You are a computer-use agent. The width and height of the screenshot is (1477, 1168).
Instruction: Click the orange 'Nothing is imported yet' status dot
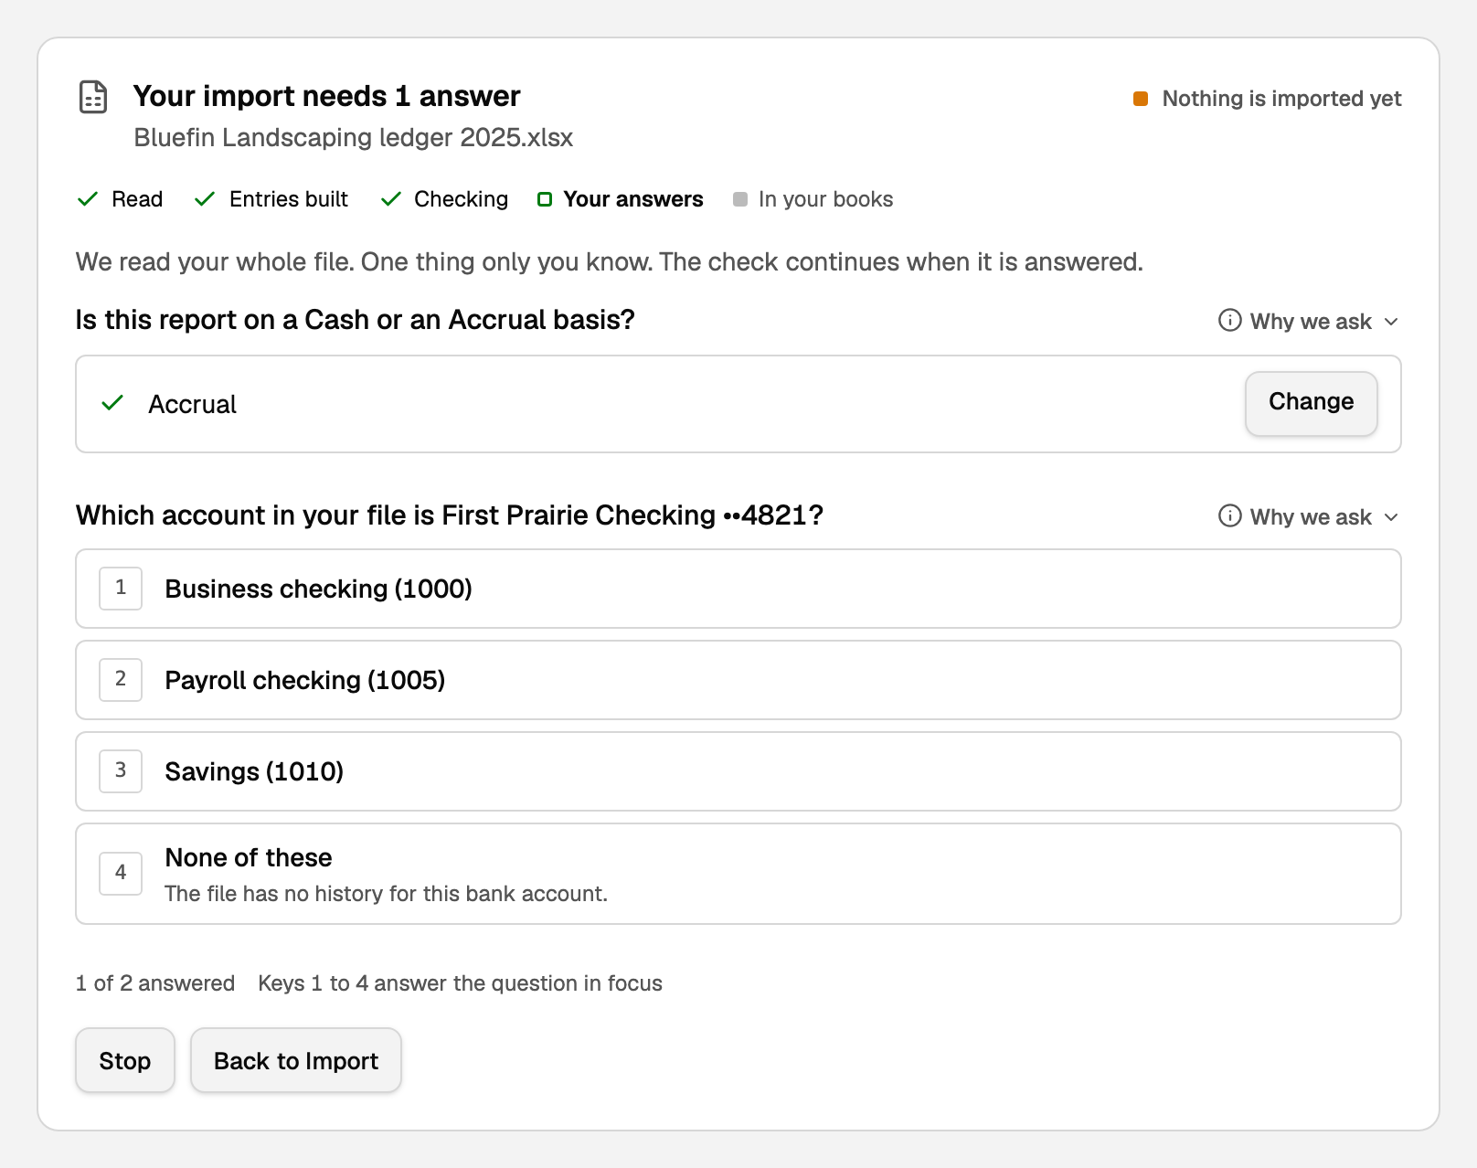[x=1141, y=99]
